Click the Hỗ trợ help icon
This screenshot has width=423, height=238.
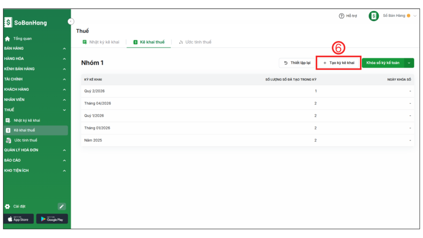pos(342,16)
